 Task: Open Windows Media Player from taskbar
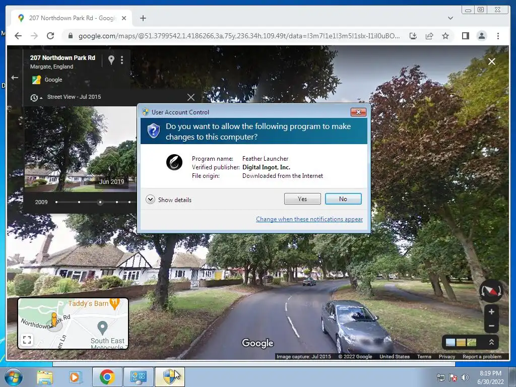click(x=76, y=377)
